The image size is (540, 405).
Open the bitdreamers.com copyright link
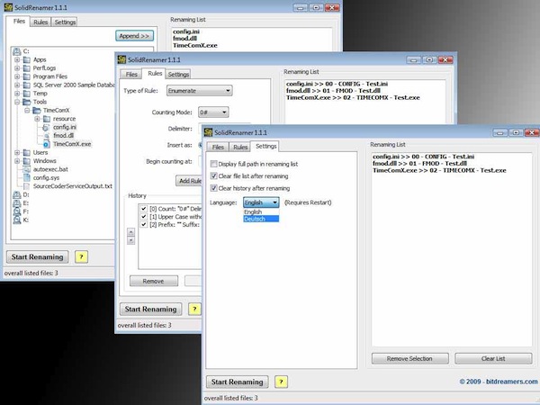pos(499,382)
